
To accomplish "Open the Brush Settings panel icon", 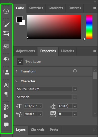I will 6,33.
